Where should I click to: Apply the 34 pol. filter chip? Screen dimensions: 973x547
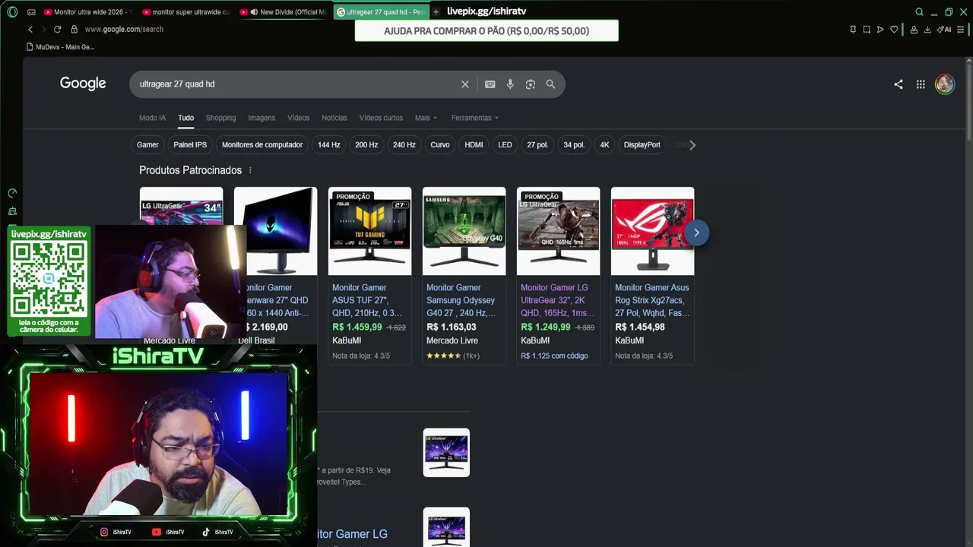pyautogui.click(x=574, y=145)
